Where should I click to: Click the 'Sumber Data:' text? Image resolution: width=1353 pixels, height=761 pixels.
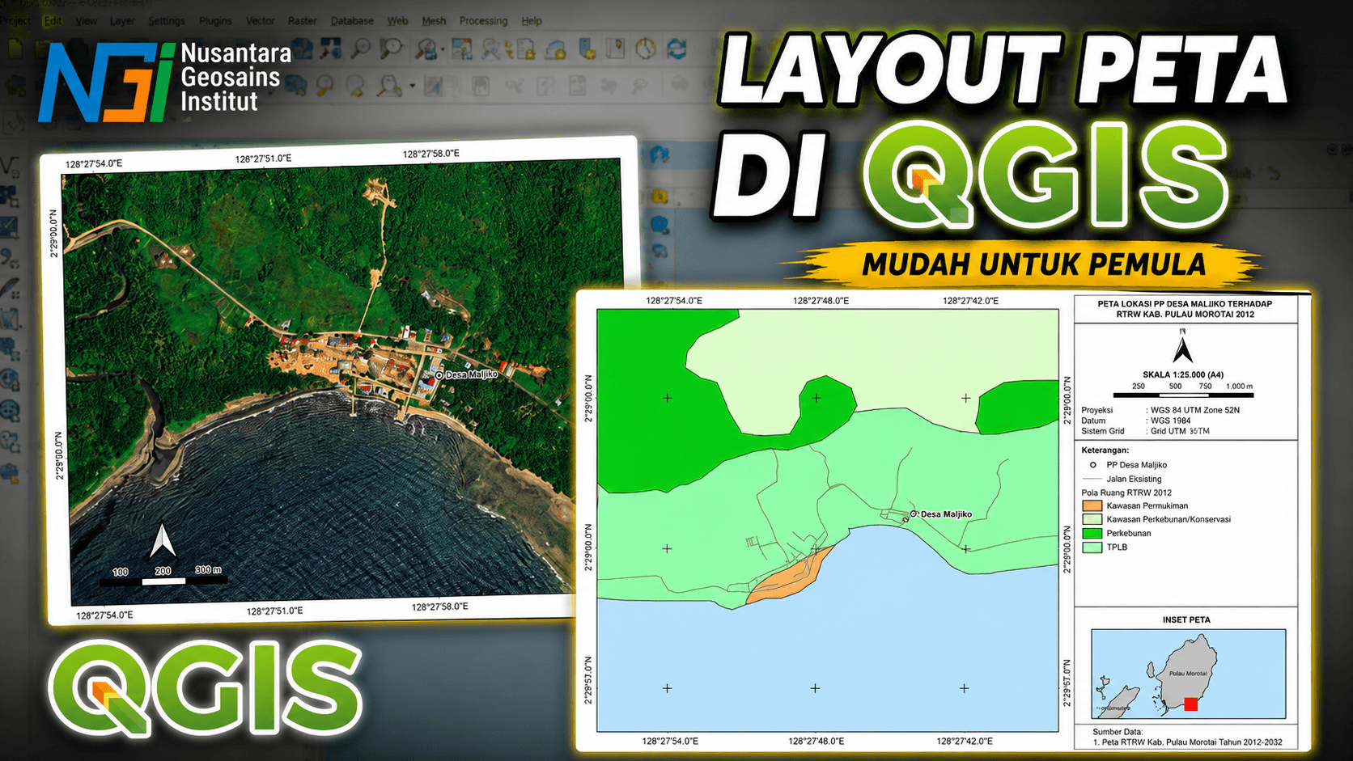1118,731
